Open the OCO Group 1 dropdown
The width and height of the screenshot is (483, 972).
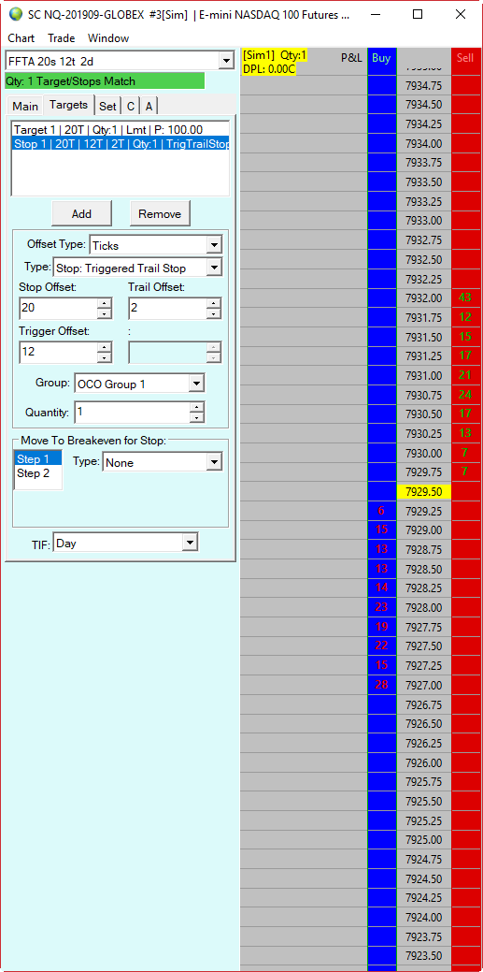click(x=195, y=384)
